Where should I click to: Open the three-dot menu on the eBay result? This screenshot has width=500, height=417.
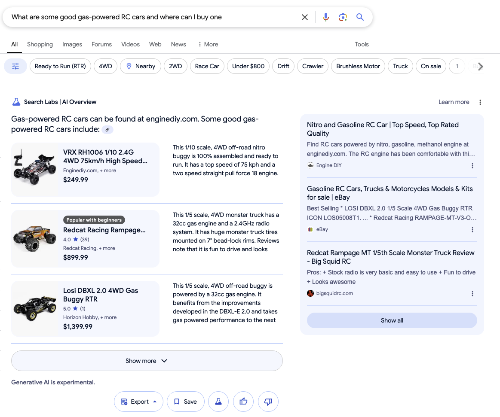click(472, 230)
